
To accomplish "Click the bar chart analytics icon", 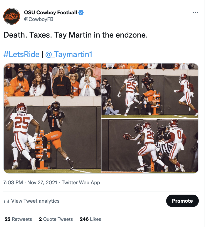I will (x=6, y=201).
